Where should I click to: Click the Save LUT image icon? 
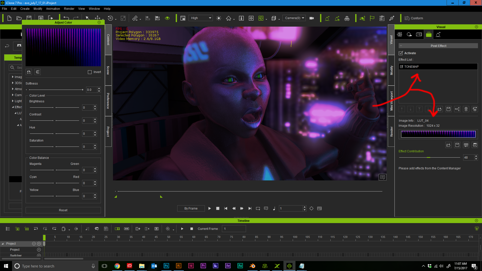pos(457,145)
